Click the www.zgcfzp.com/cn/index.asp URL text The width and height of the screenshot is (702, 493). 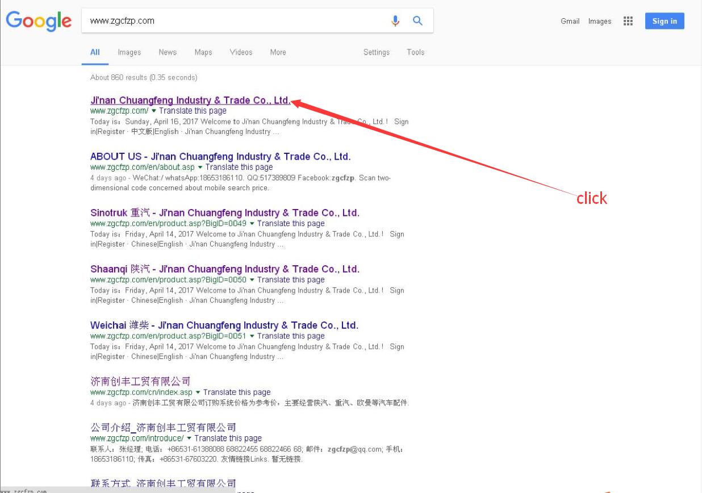[x=141, y=392]
